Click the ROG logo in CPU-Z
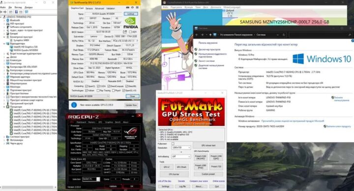The height and width of the screenshot is (191, 354). (x=131, y=133)
